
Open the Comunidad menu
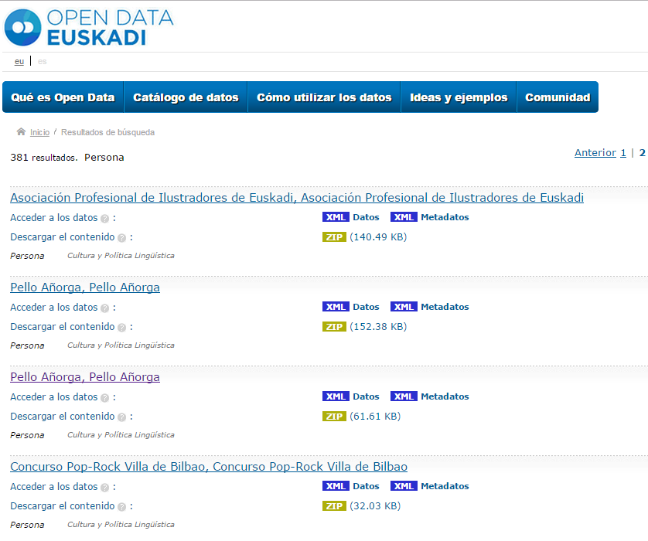point(558,97)
